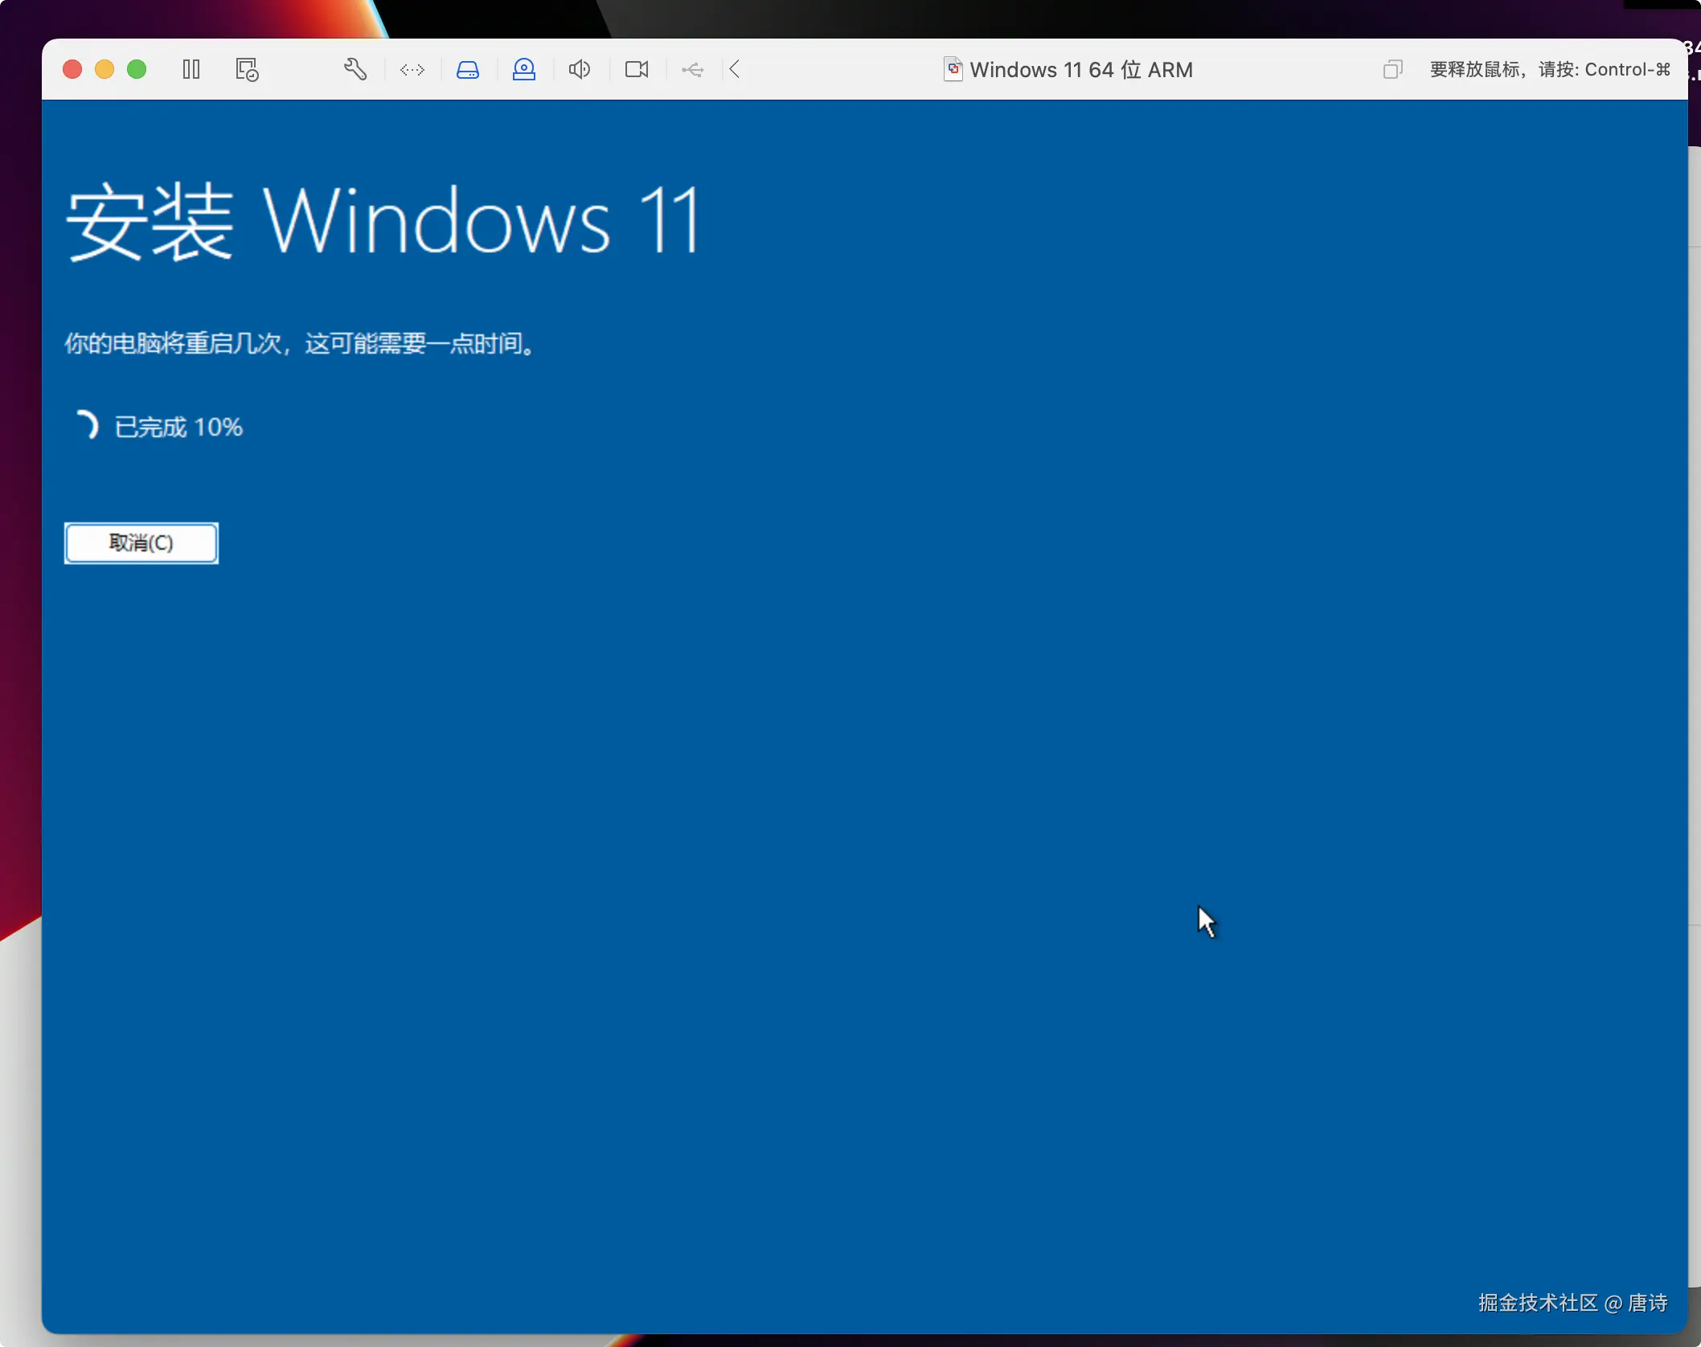Viewport: 1701px width, 1347px height.
Task: Collapse toolbar with left chevron
Action: tap(735, 70)
